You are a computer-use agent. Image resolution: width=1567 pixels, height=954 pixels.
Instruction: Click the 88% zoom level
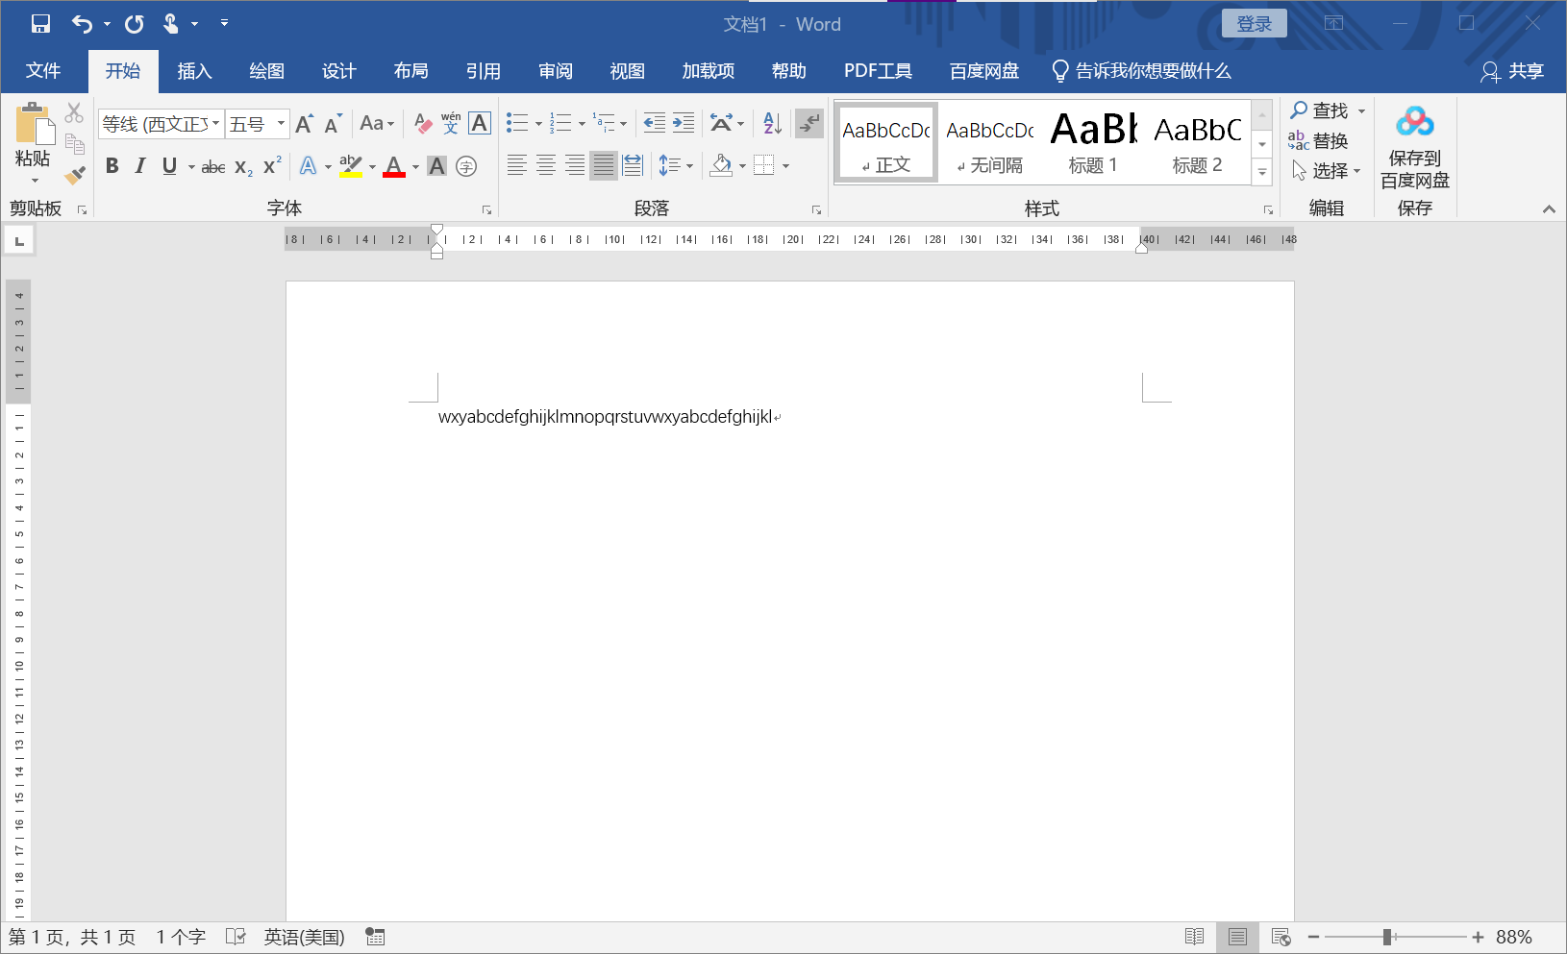(1514, 937)
